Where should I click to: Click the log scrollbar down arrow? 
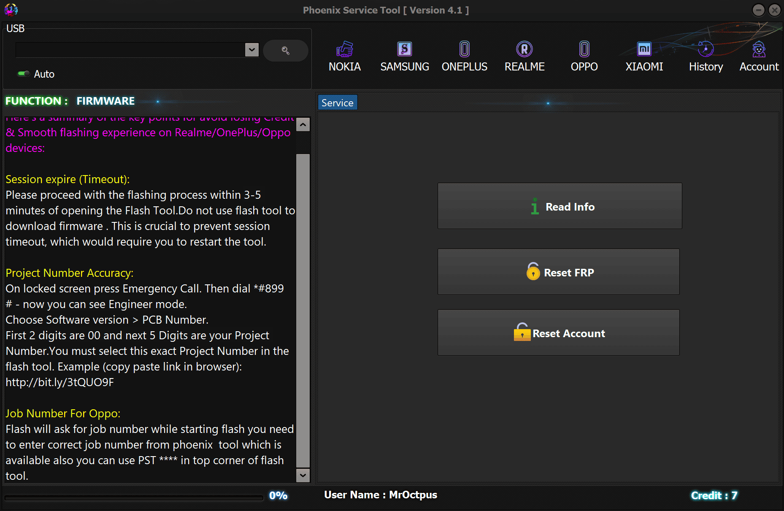pyautogui.click(x=303, y=475)
